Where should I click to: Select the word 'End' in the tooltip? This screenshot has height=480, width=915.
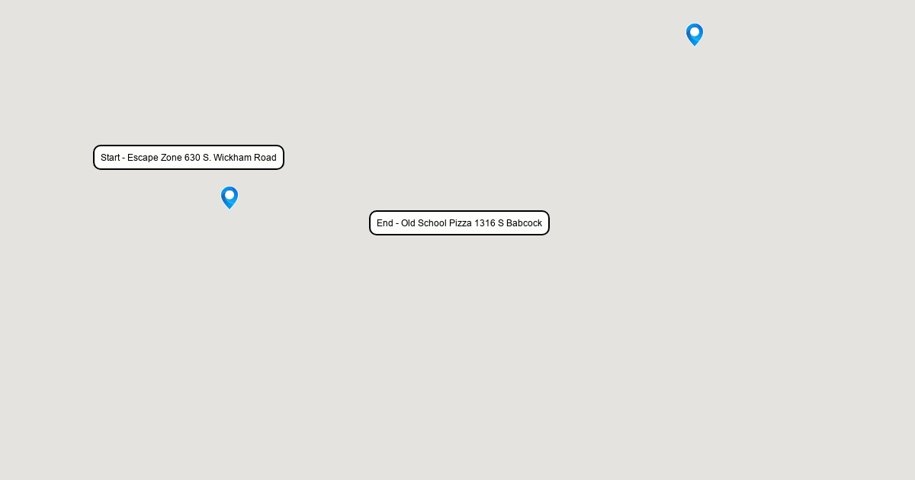[385, 223]
